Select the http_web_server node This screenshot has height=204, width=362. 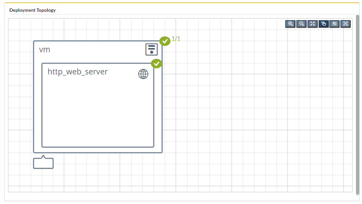(x=98, y=111)
